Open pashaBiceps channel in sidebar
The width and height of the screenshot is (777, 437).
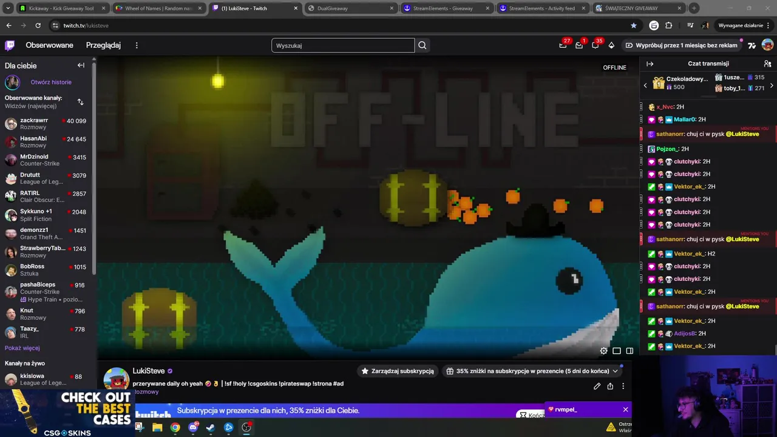(46, 291)
